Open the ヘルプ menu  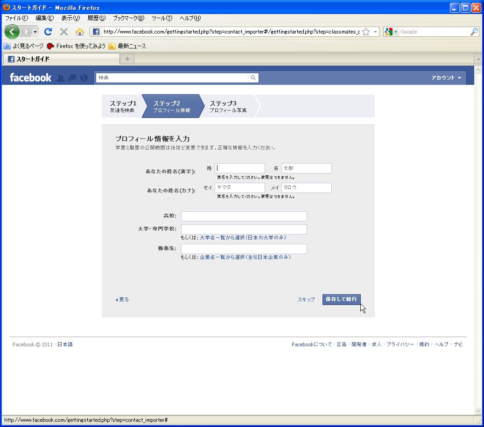(190, 18)
